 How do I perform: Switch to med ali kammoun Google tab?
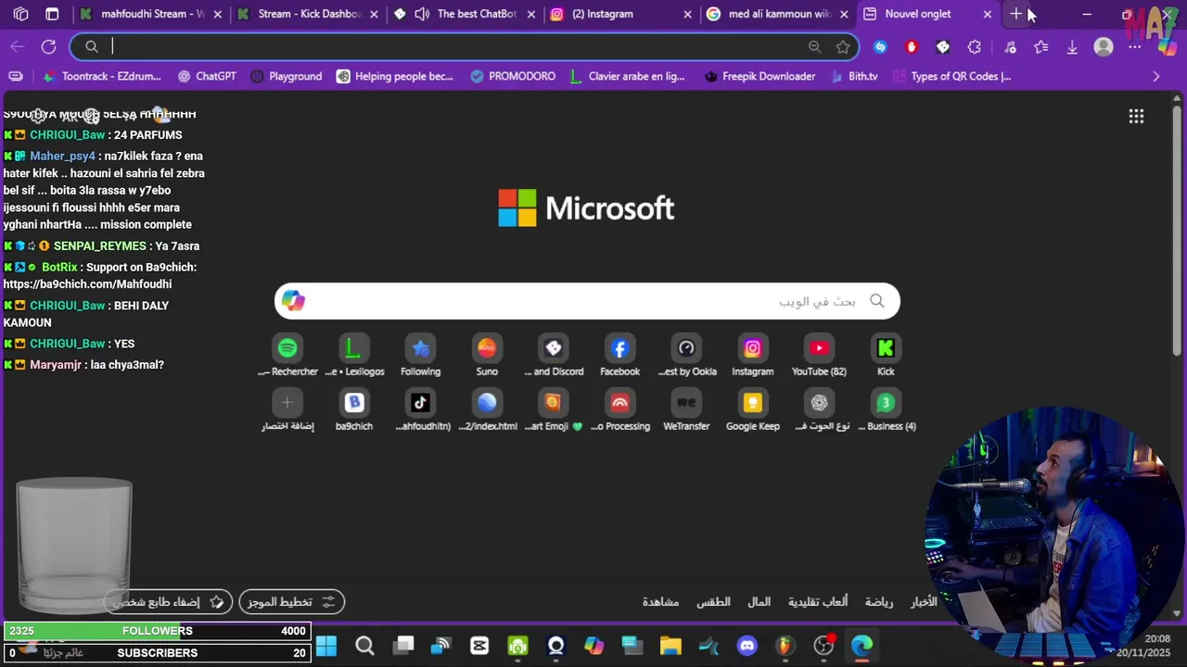[778, 14]
